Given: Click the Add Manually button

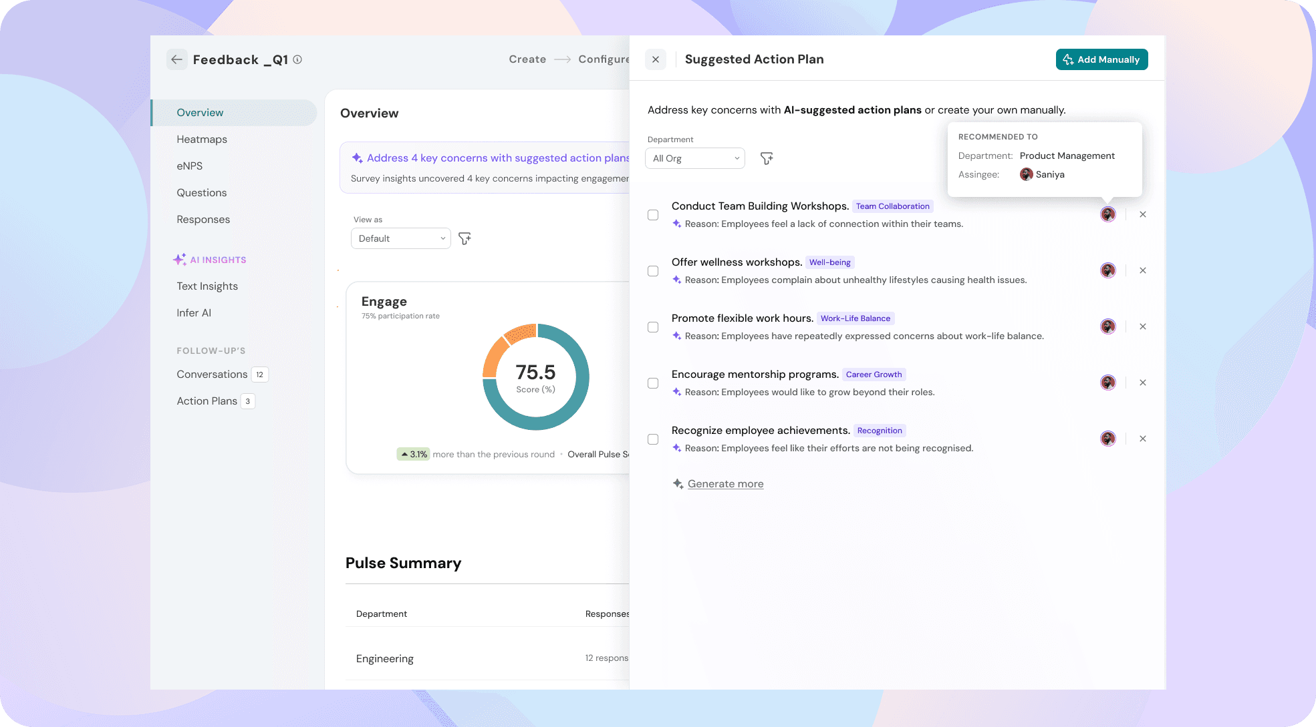Looking at the screenshot, I should tap(1101, 59).
